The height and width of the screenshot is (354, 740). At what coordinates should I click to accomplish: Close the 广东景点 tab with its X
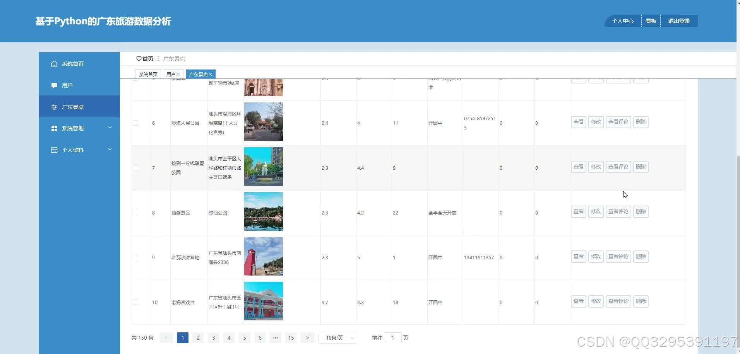(210, 75)
